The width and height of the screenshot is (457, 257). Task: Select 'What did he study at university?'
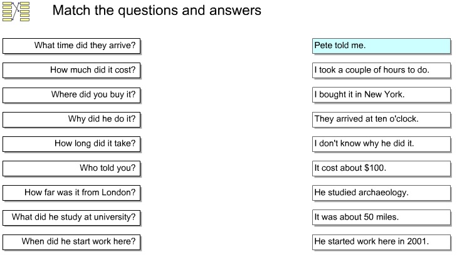click(72, 218)
